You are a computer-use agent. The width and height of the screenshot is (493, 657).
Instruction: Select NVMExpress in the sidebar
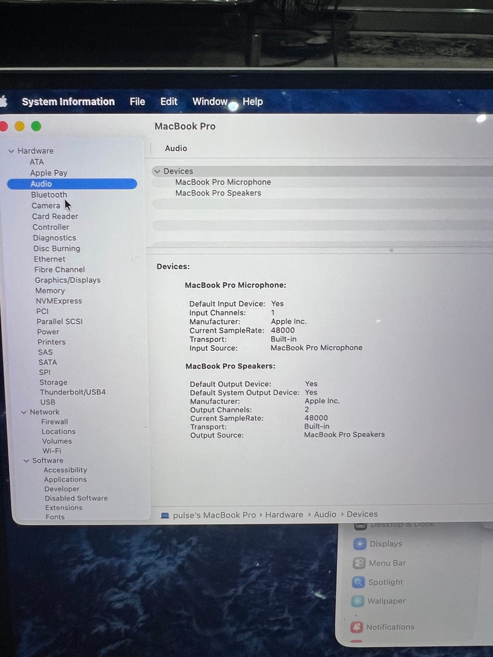click(59, 301)
